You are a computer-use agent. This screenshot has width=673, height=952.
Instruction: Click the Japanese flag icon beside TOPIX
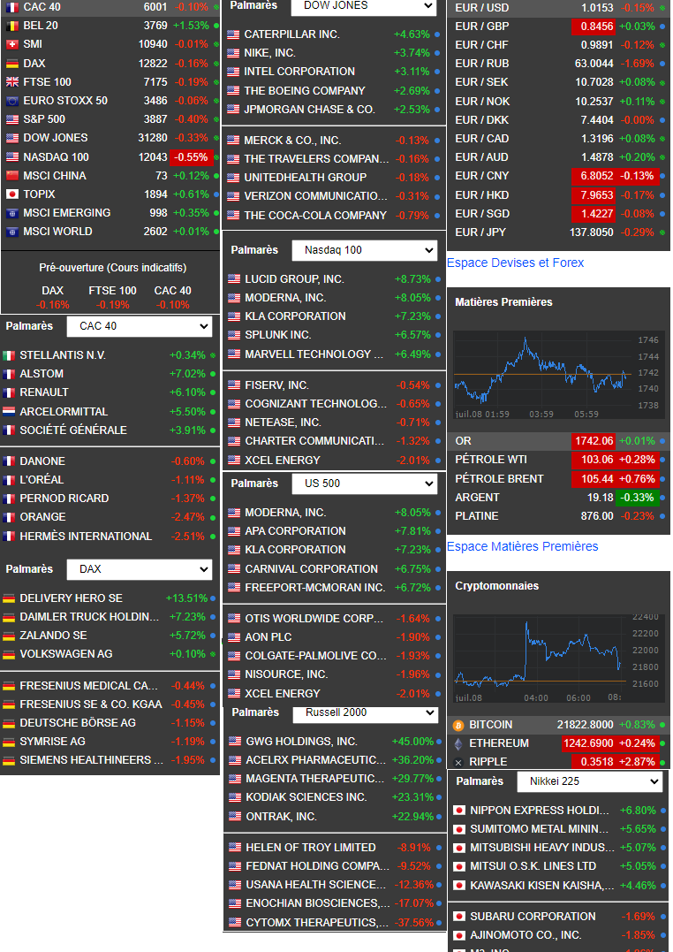click(12, 194)
